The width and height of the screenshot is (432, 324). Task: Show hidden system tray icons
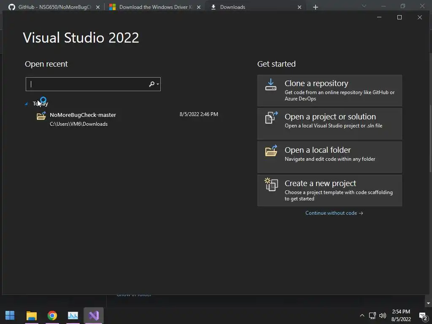click(x=362, y=316)
